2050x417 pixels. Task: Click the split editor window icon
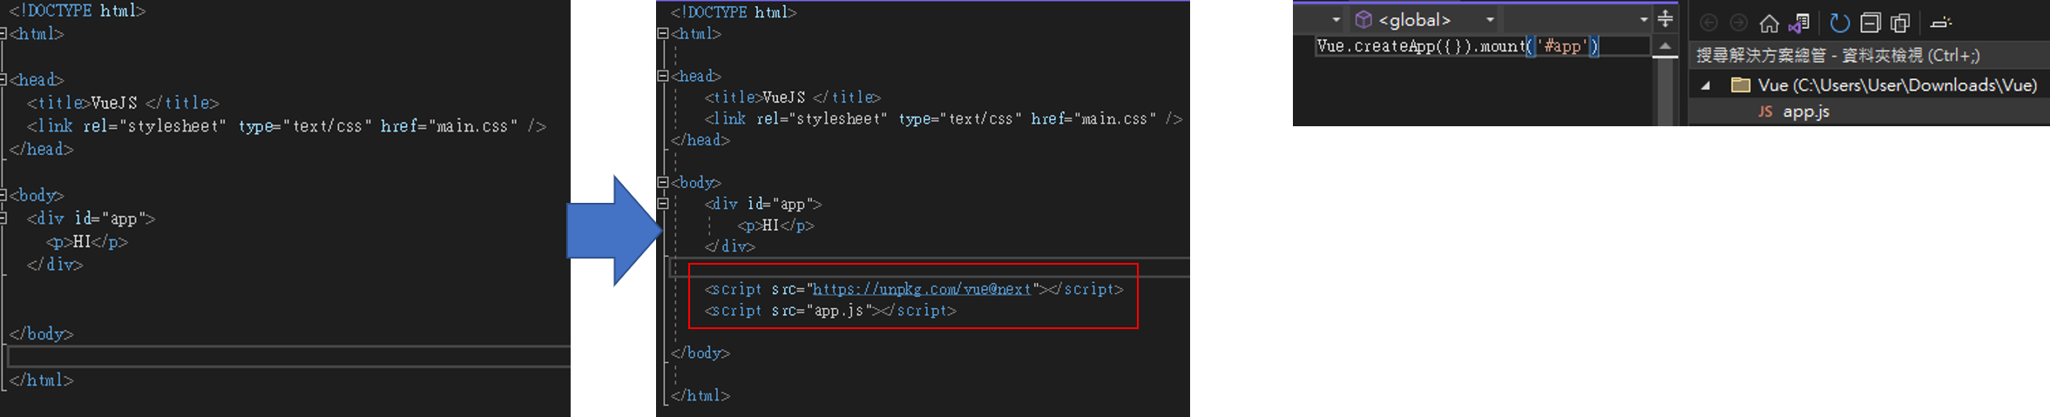tap(1665, 18)
